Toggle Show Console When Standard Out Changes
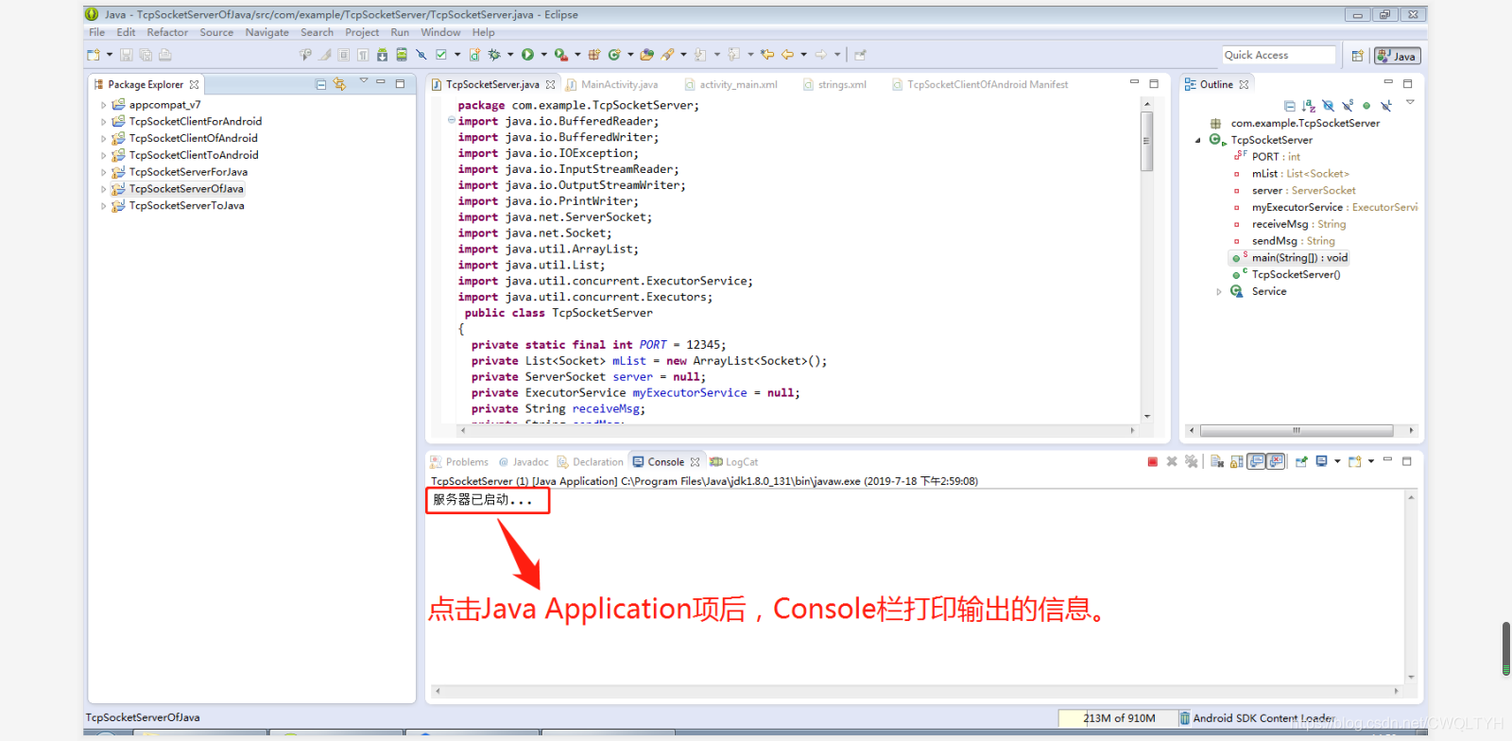Image resolution: width=1512 pixels, height=741 pixels. coord(1256,461)
